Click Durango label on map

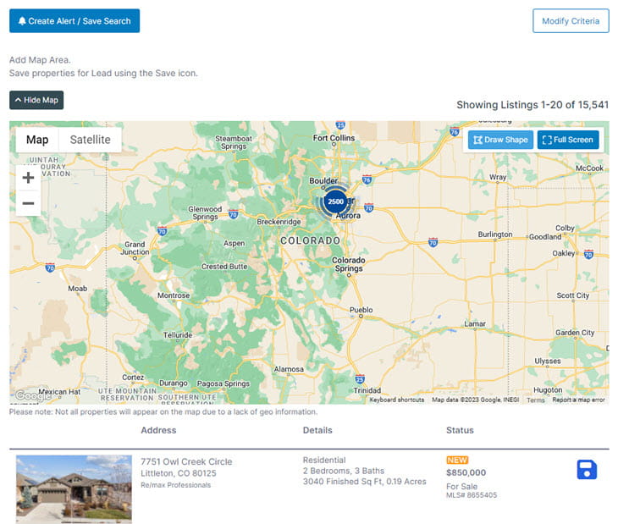pos(173,383)
